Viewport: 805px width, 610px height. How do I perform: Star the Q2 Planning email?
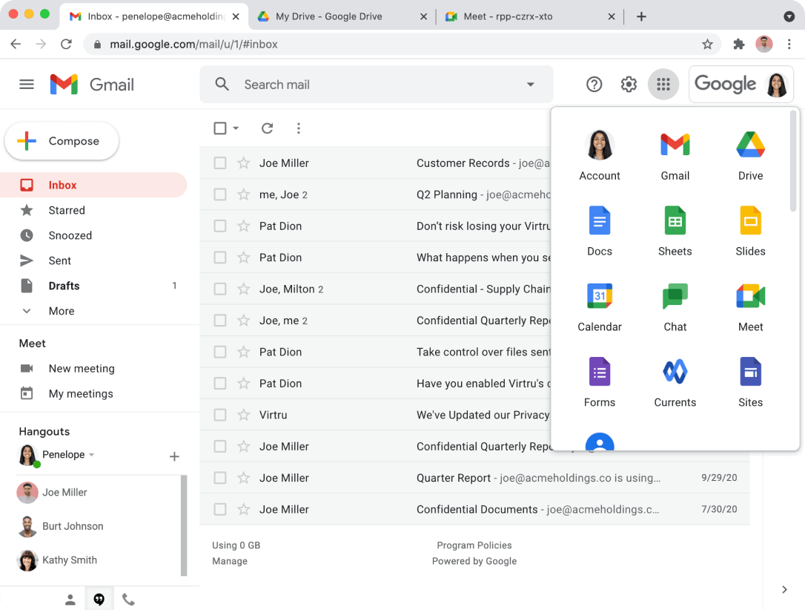click(243, 194)
